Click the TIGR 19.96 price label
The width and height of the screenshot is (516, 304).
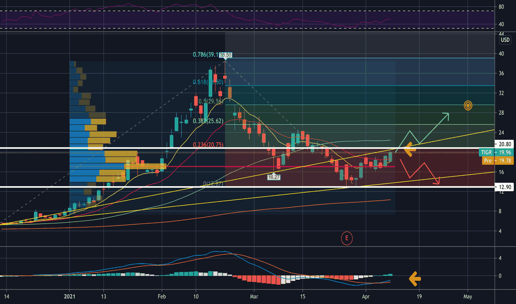click(x=496, y=152)
